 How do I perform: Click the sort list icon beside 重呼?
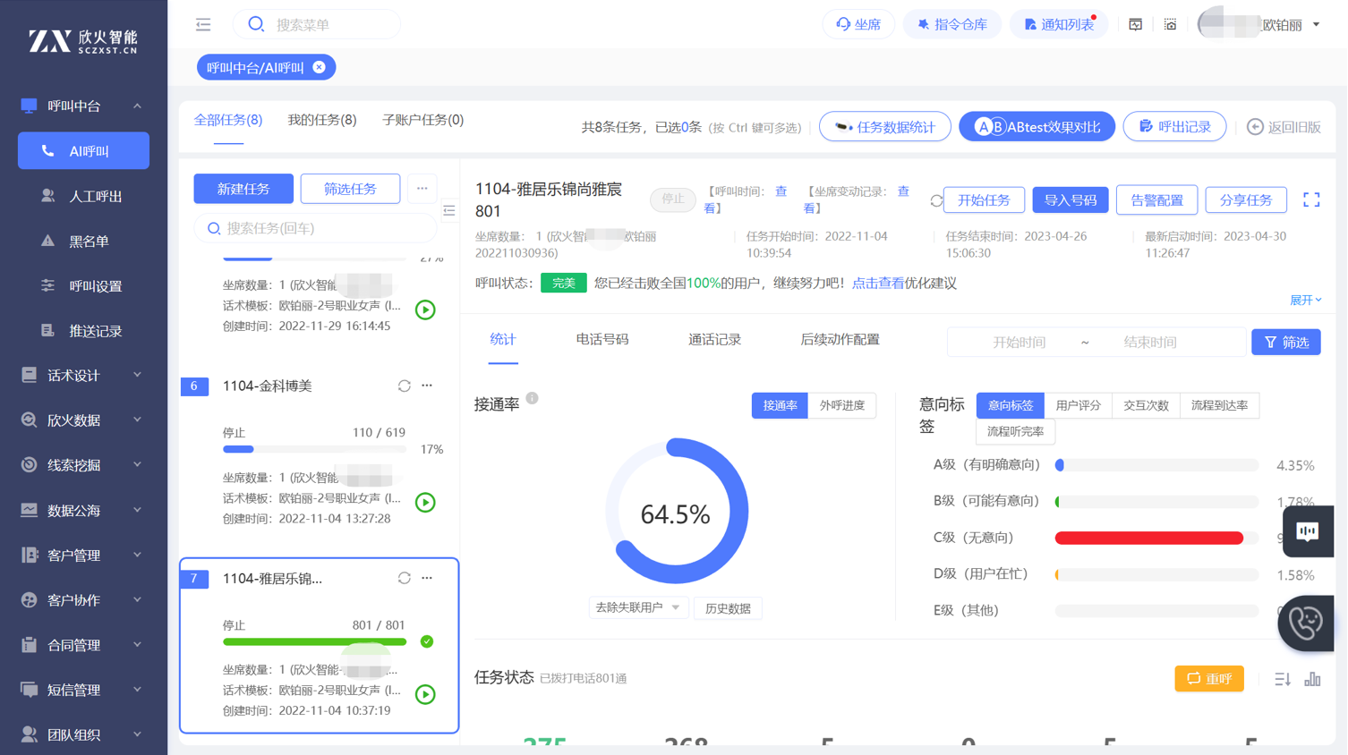1282,680
